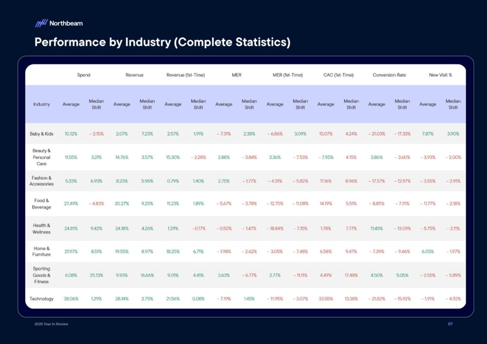Select the Revenue column header

(x=135, y=75)
